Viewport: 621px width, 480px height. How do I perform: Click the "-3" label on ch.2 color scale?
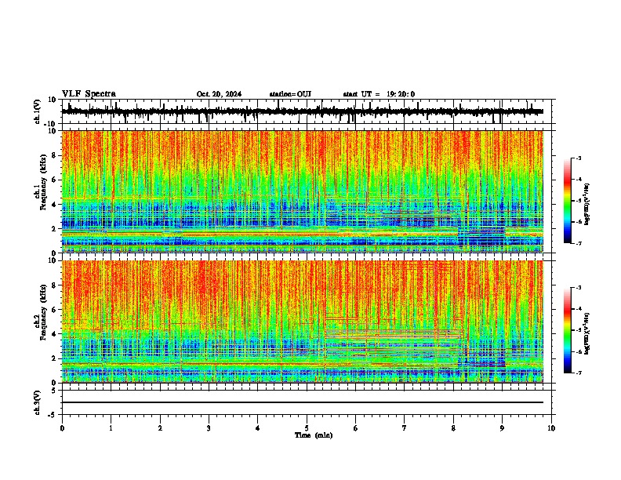coord(579,288)
